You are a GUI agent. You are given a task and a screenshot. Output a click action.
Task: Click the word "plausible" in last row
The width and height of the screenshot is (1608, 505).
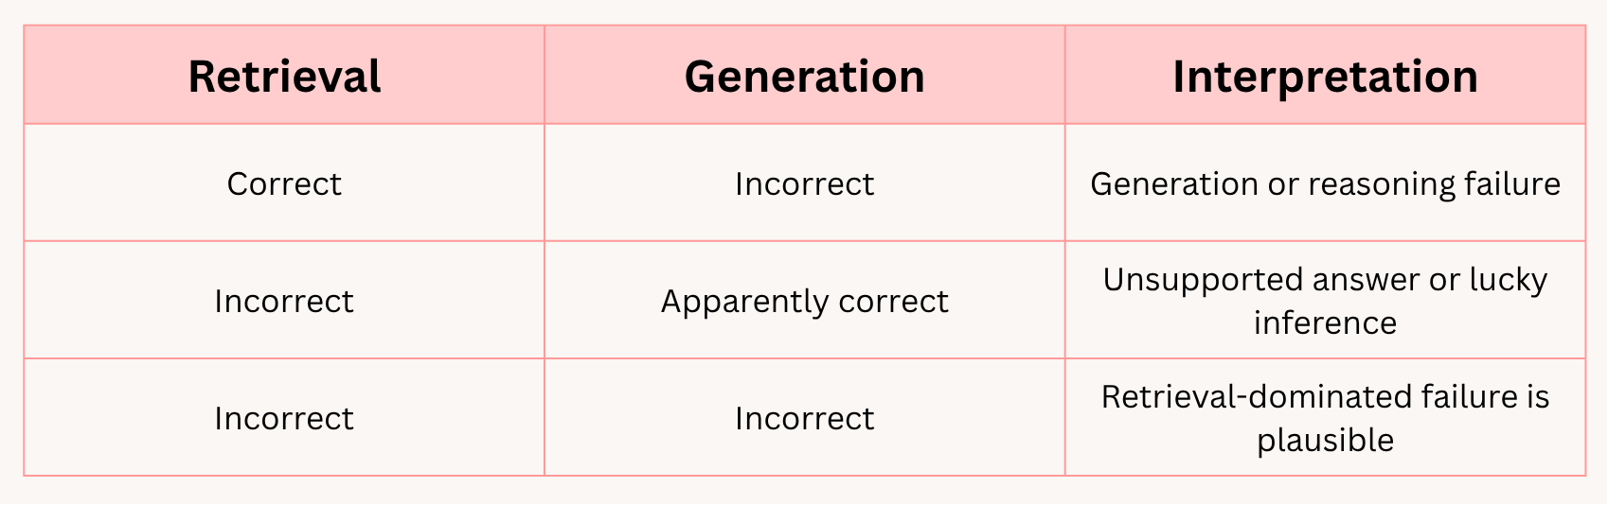pos(1325,441)
